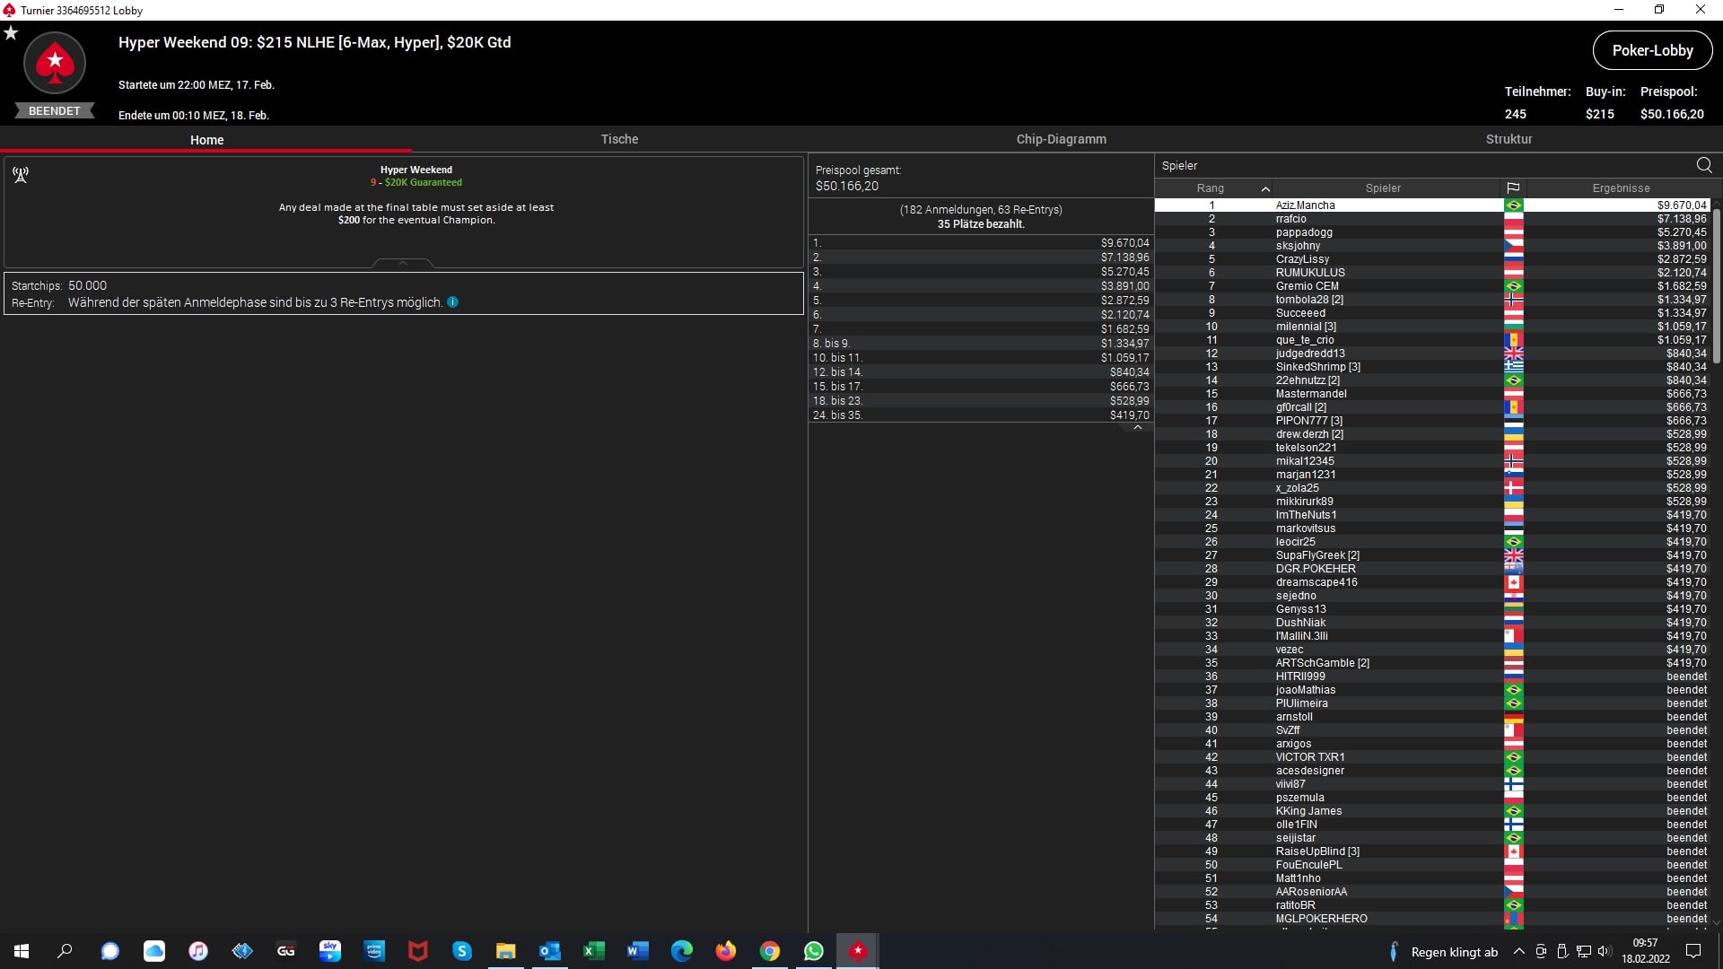
Task: Select first place Aziz.Mancha row
Action: (x=1305, y=205)
